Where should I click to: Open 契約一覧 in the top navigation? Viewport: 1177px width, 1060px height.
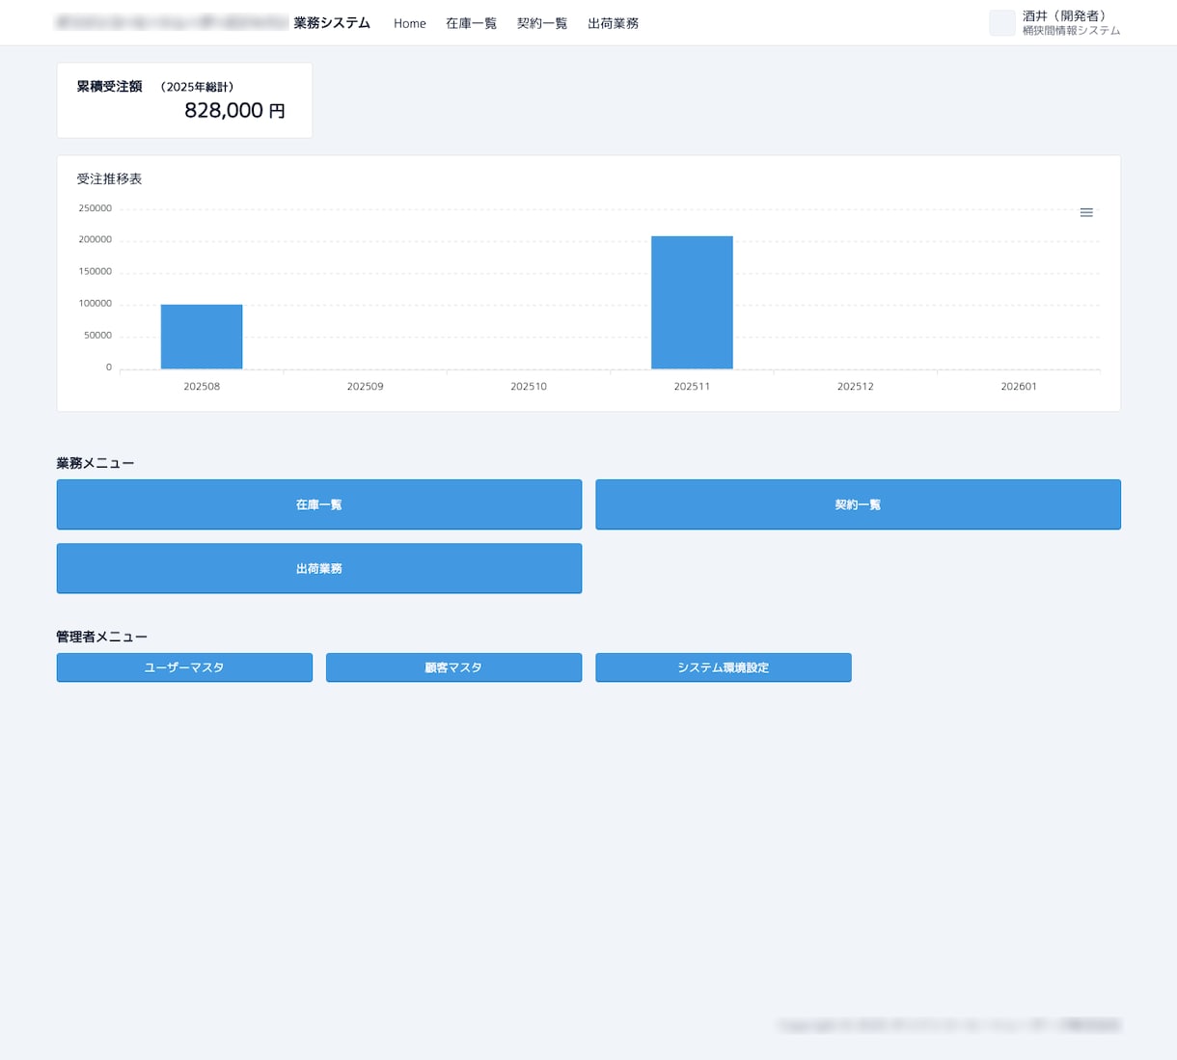click(542, 23)
